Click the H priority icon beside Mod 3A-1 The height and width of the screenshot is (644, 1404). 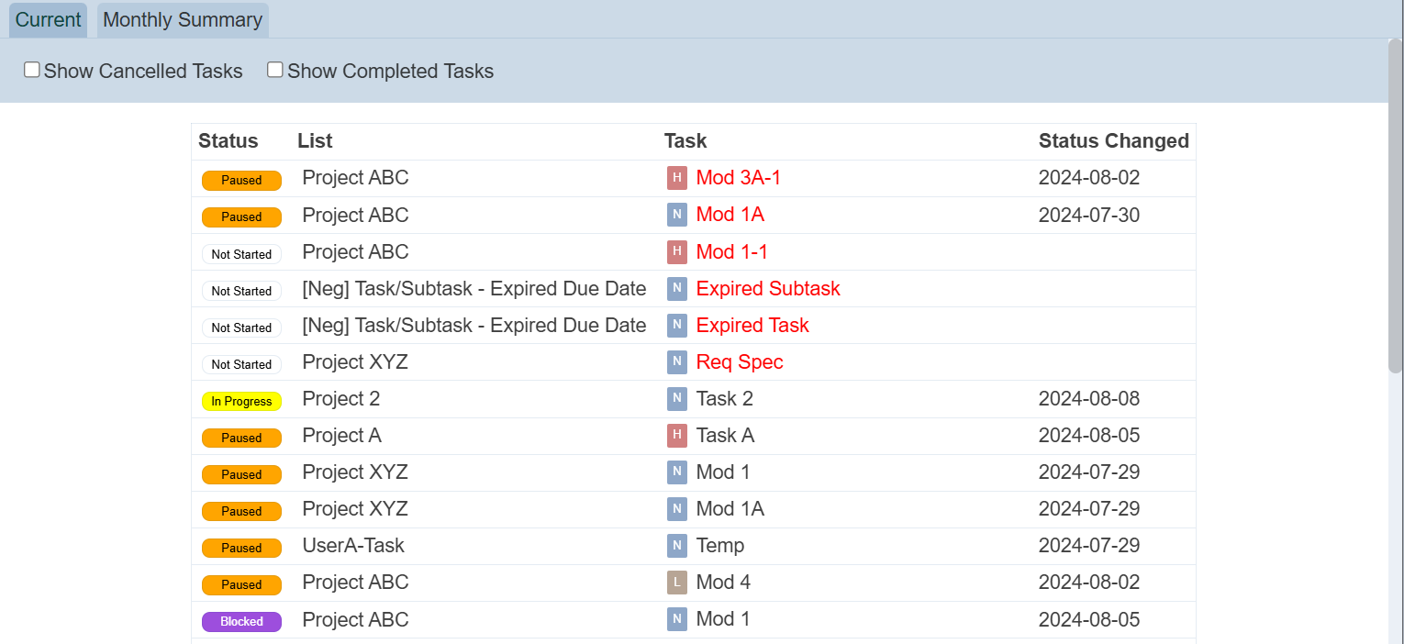[x=676, y=178]
